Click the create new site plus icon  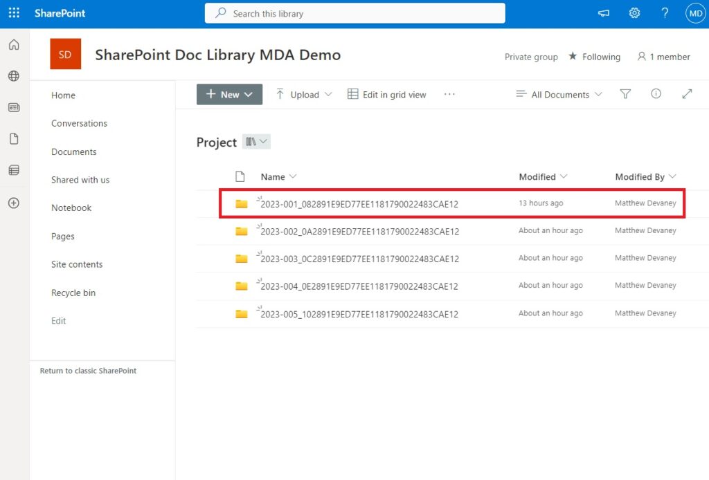pos(14,203)
